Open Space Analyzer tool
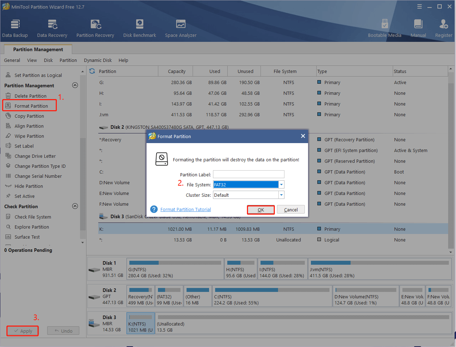Image resolution: width=456 pixels, height=347 pixels. (x=180, y=28)
